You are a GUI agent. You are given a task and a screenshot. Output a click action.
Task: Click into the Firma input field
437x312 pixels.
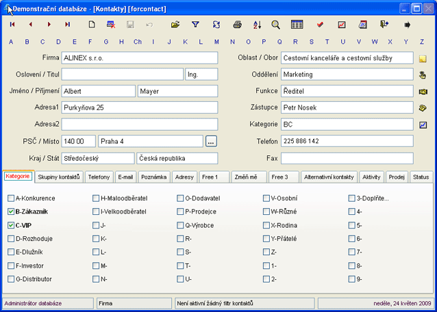139,57
